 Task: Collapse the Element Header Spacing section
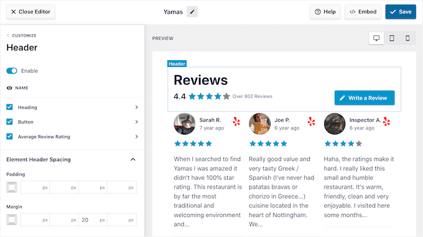pos(133,159)
